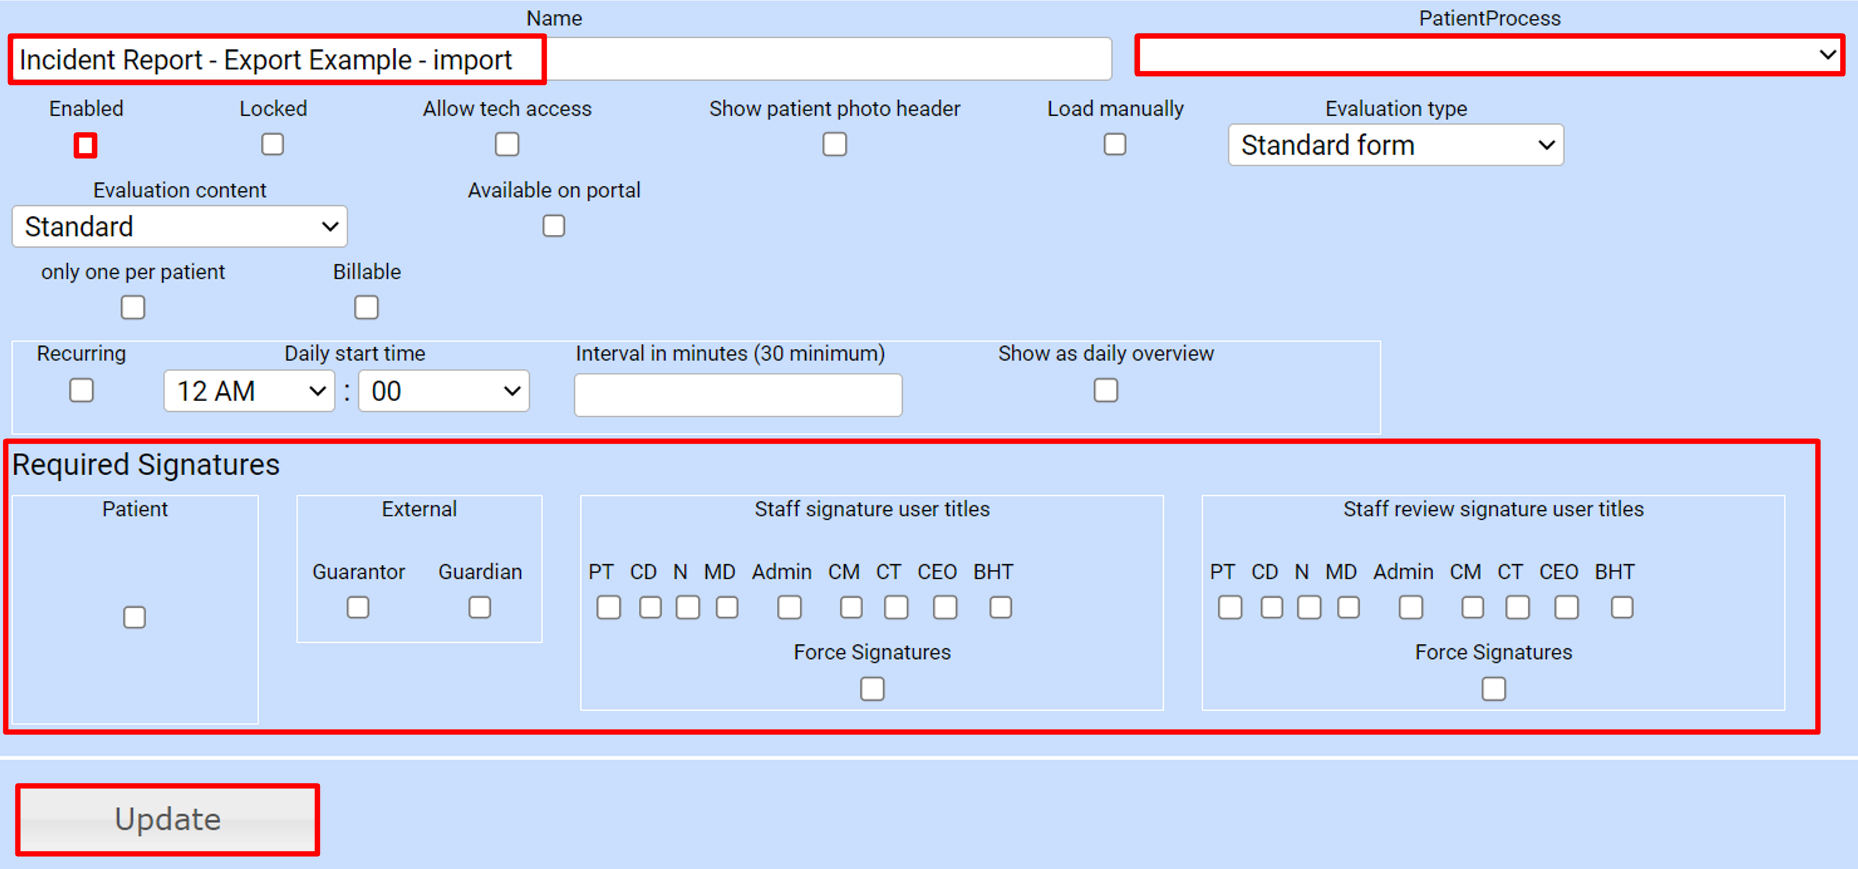Screen dimensions: 1858x869
Task: Check CEO under Staff signature user titles
Action: pos(946,607)
